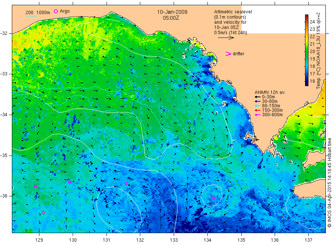Click the magenta drifter legend chevron
The height and width of the screenshot is (245, 334).
[x=228, y=54]
